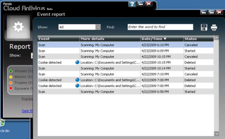The height and width of the screenshot is (139, 225).
Task: Click the scrollbar up arrow
Action: click(x=216, y=38)
